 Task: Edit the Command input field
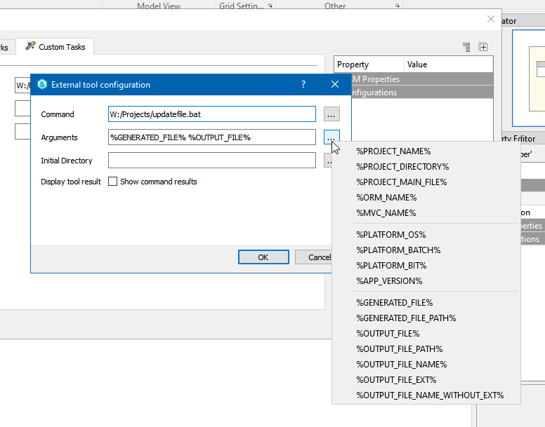pyautogui.click(x=211, y=114)
